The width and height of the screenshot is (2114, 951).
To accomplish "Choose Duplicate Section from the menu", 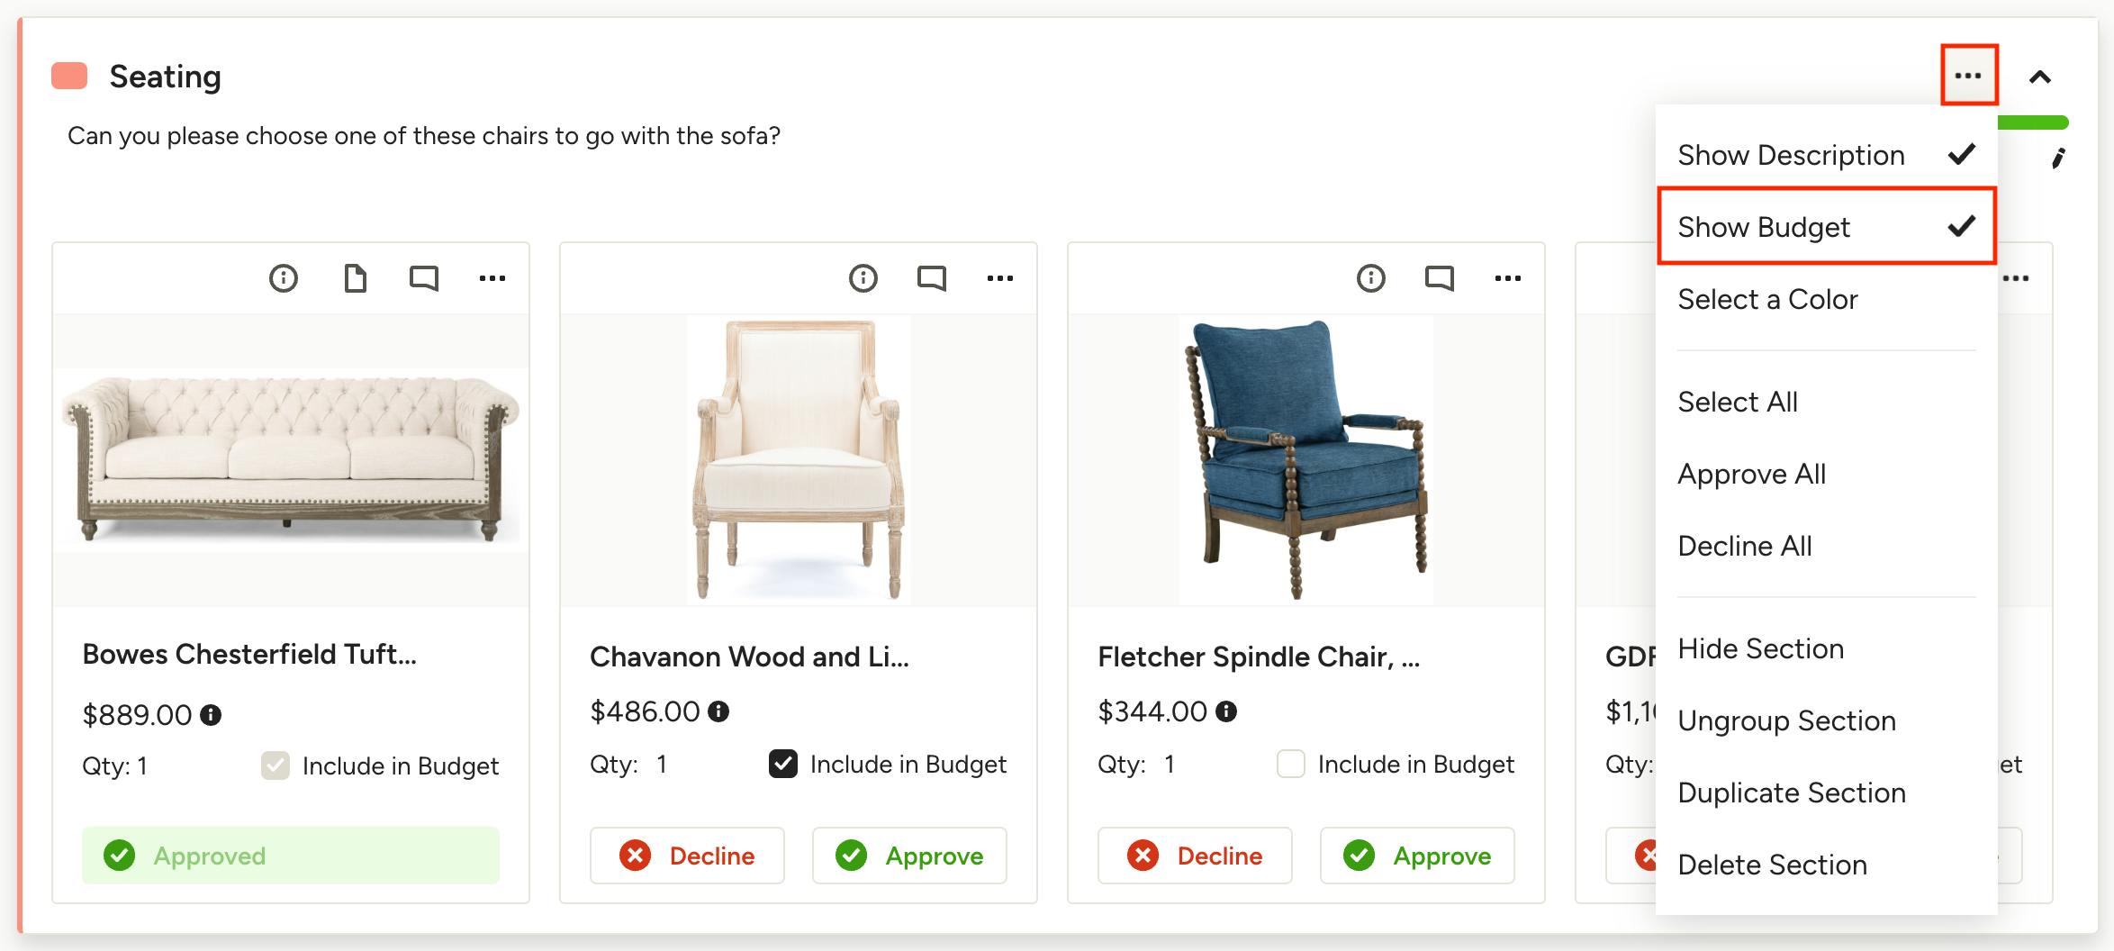I will (x=1792, y=792).
